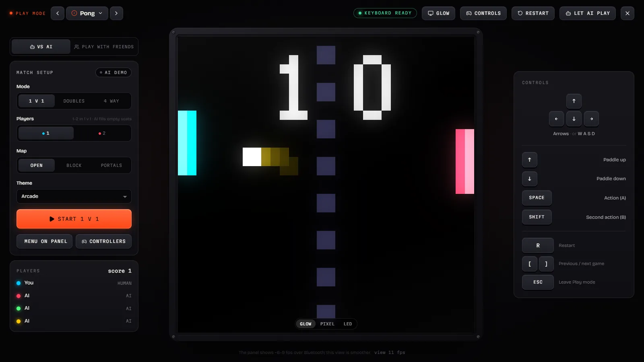Click the left arrow key icon
The height and width of the screenshot is (362, 644).
[556, 119]
